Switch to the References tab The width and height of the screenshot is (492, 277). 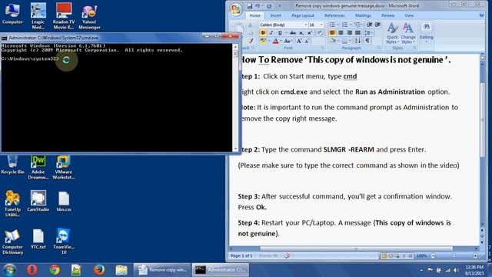click(x=334, y=15)
